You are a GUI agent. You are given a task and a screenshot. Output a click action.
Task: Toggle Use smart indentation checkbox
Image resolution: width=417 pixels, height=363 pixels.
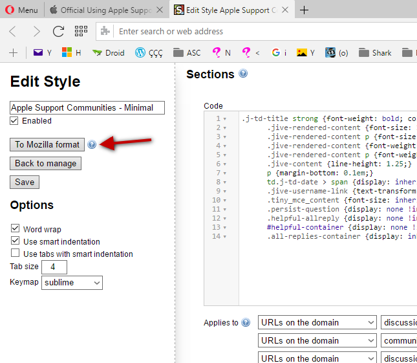pos(15,241)
